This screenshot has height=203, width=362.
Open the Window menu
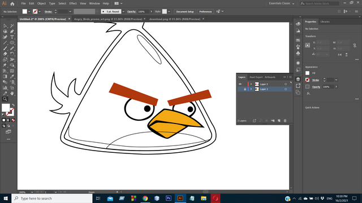click(94, 3)
